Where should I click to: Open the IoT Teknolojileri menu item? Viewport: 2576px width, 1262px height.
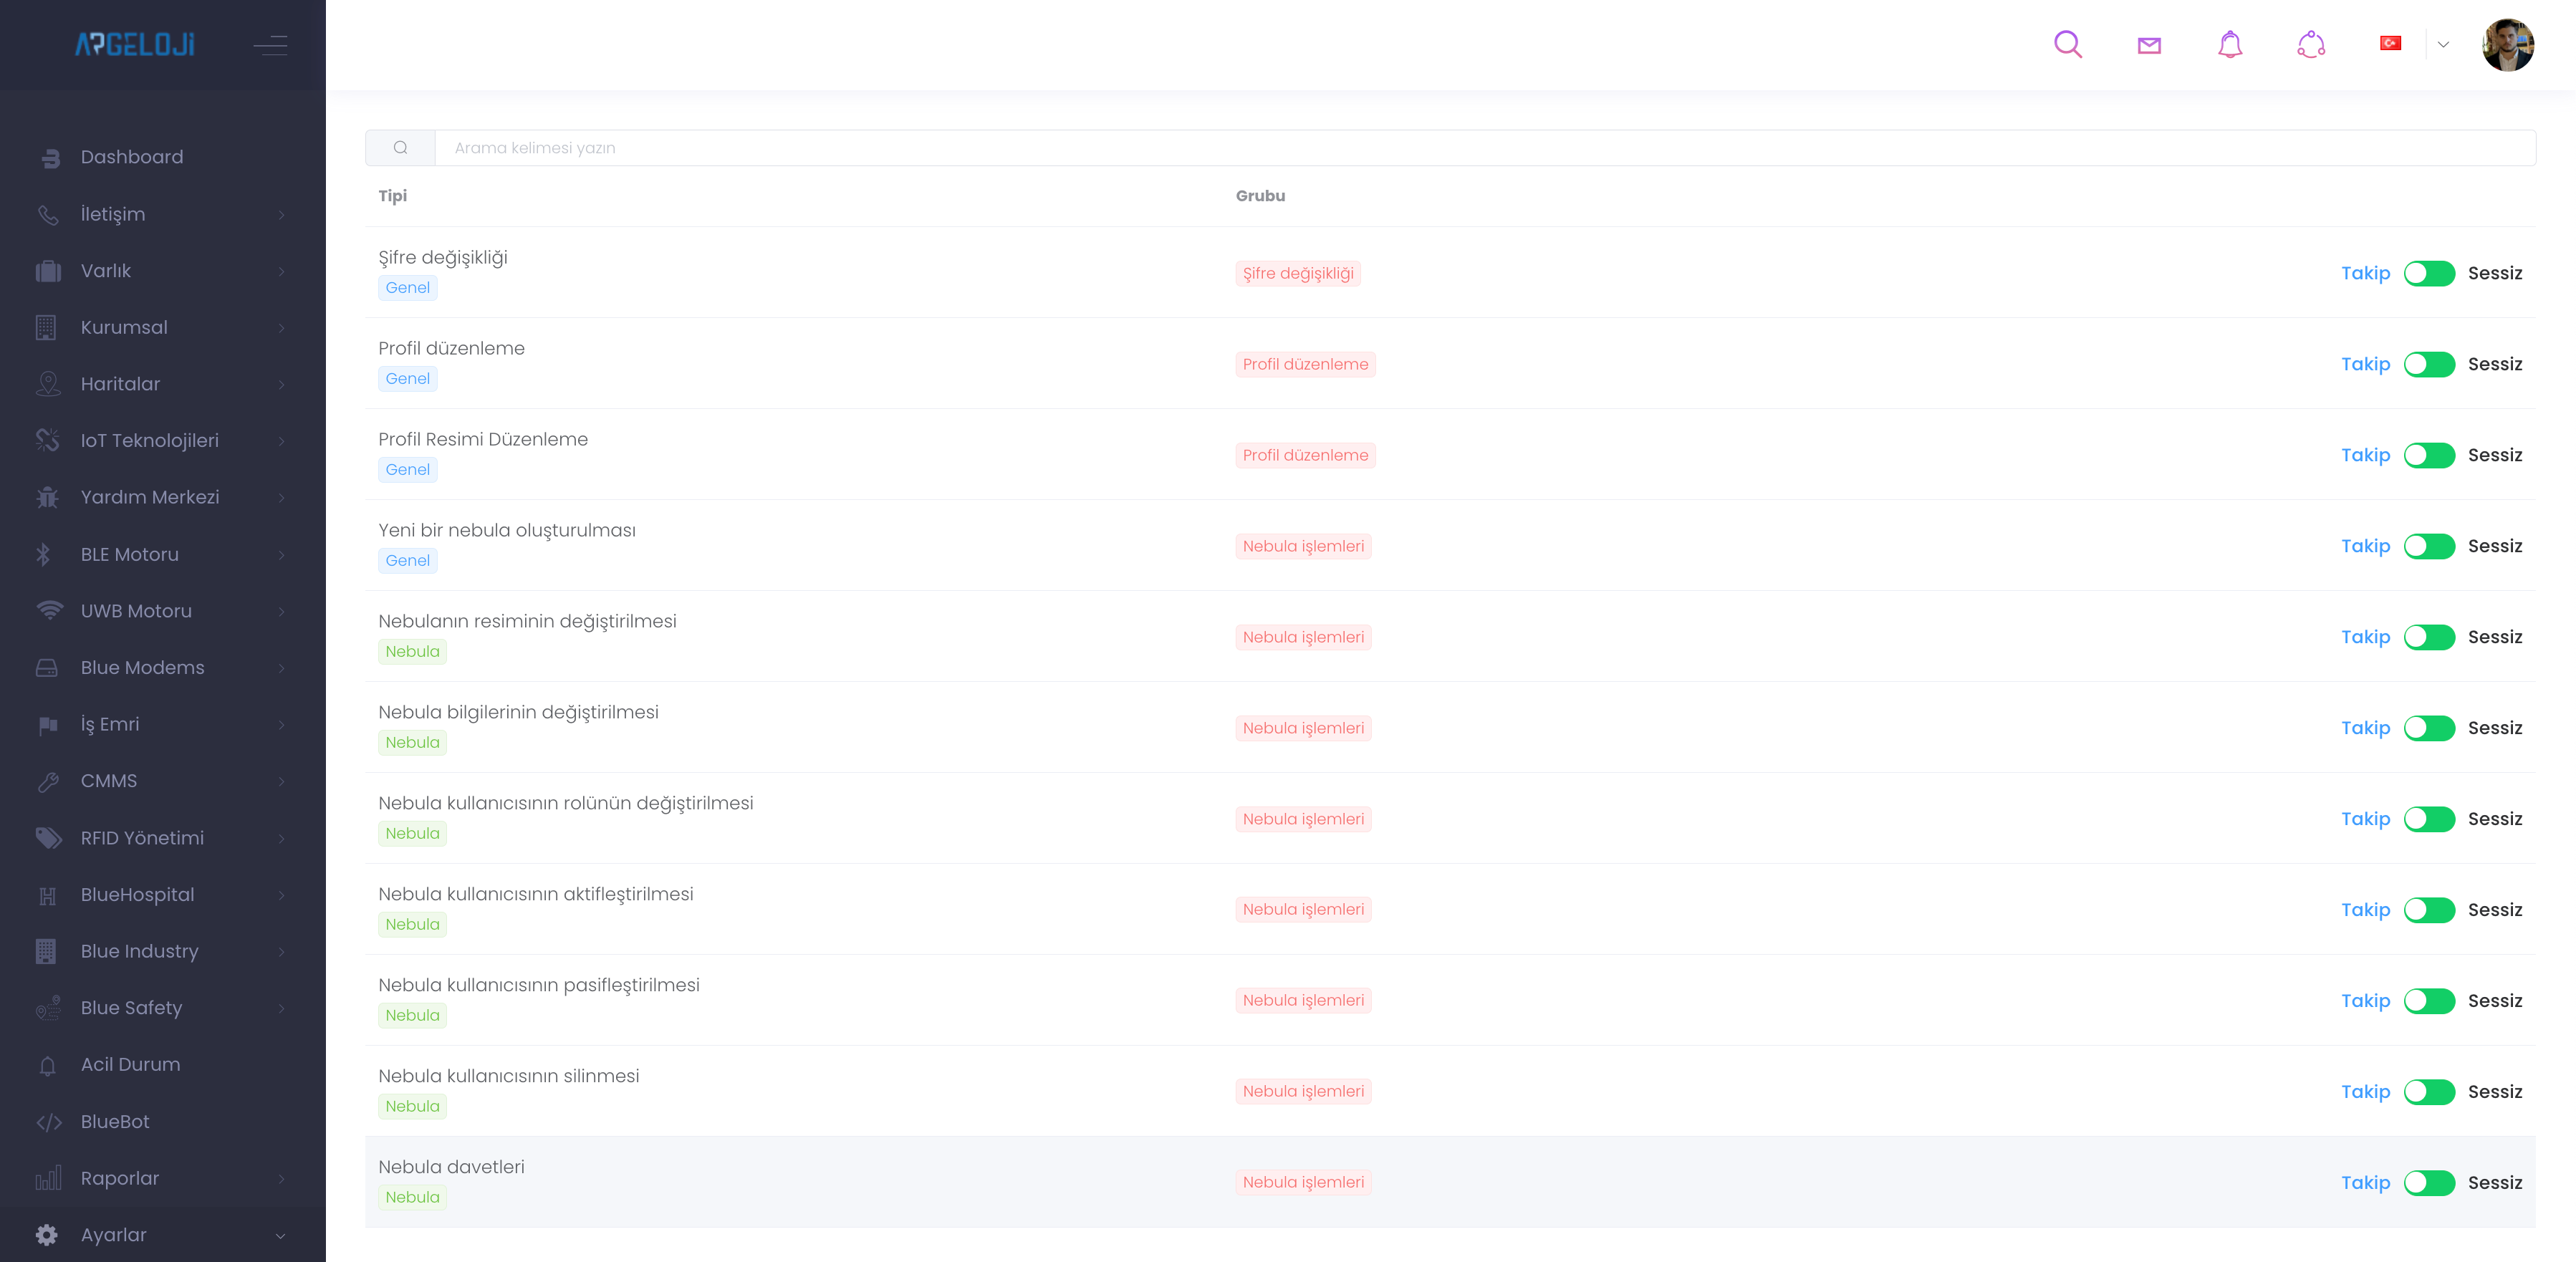coord(150,440)
